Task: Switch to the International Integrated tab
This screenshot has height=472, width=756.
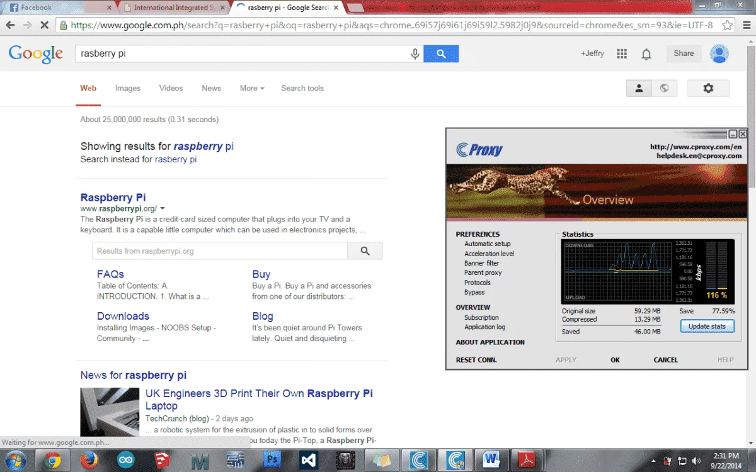Action: pyautogui.click(x=174, y=8)
